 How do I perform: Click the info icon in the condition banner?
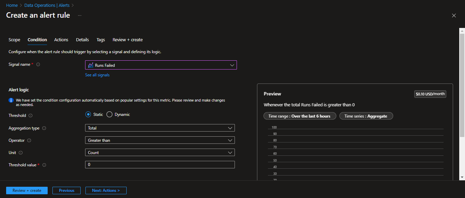pyautogui.click(x=12, y=100)
